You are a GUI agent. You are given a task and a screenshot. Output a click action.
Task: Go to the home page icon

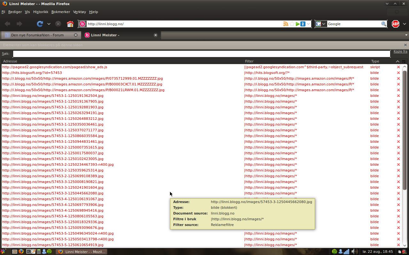(70, 24)
